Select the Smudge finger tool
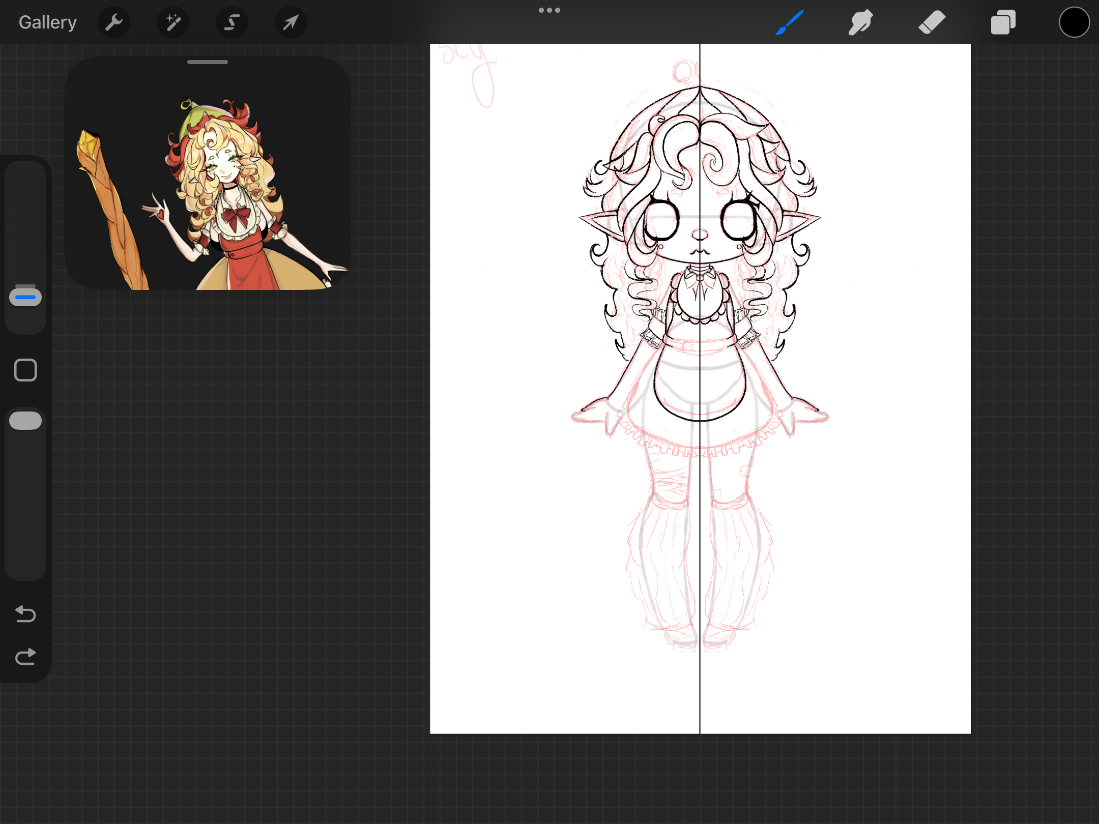 pos(860,22)
